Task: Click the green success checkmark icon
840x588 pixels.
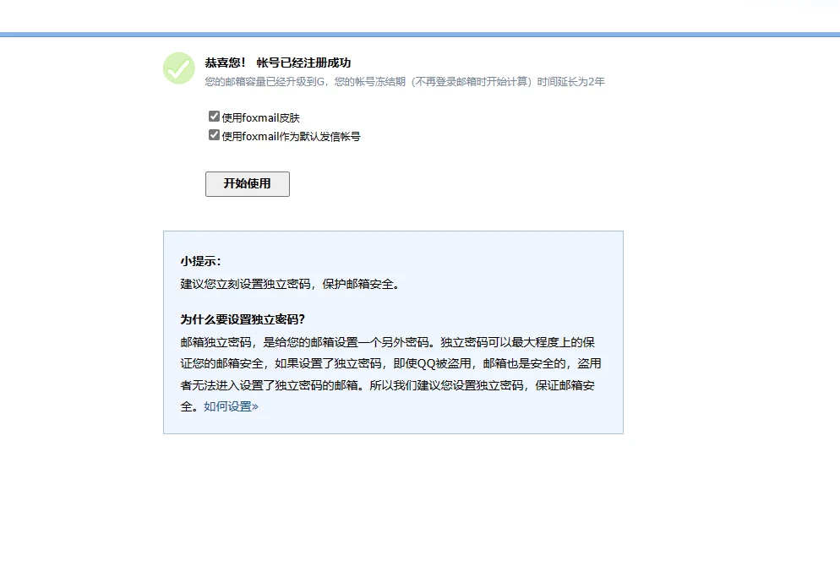Action: coord(179,68)
